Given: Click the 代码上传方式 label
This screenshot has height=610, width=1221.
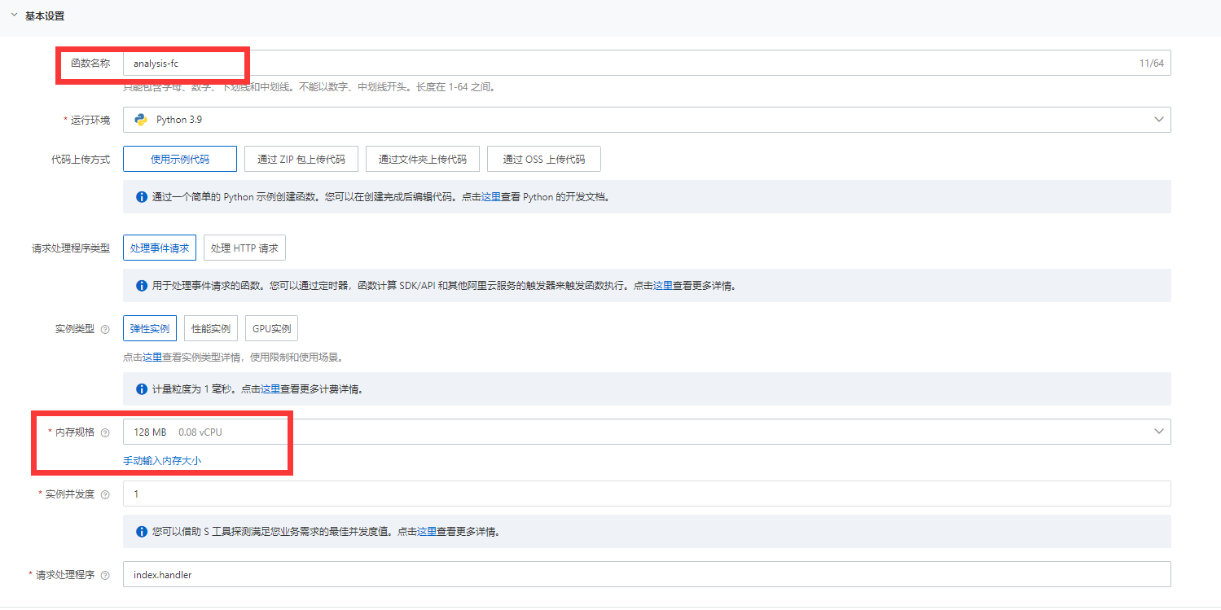Looking at the screenshot, I should tap(80, 160).
